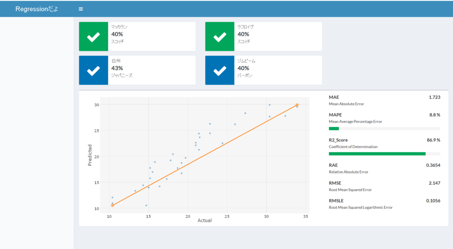Click the RMSLE value 0.1056
This screenshot has height=249, width=453.
click(433, 200)
